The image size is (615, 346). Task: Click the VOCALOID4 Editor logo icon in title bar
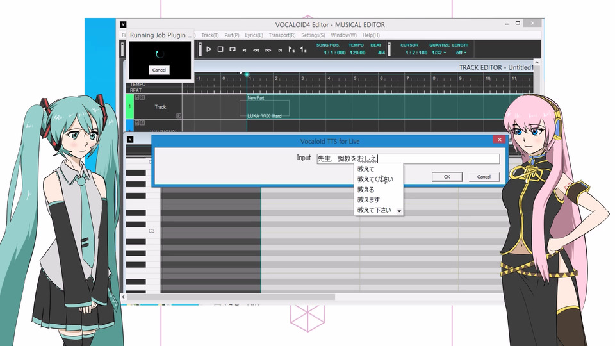(x=123, y=24)
